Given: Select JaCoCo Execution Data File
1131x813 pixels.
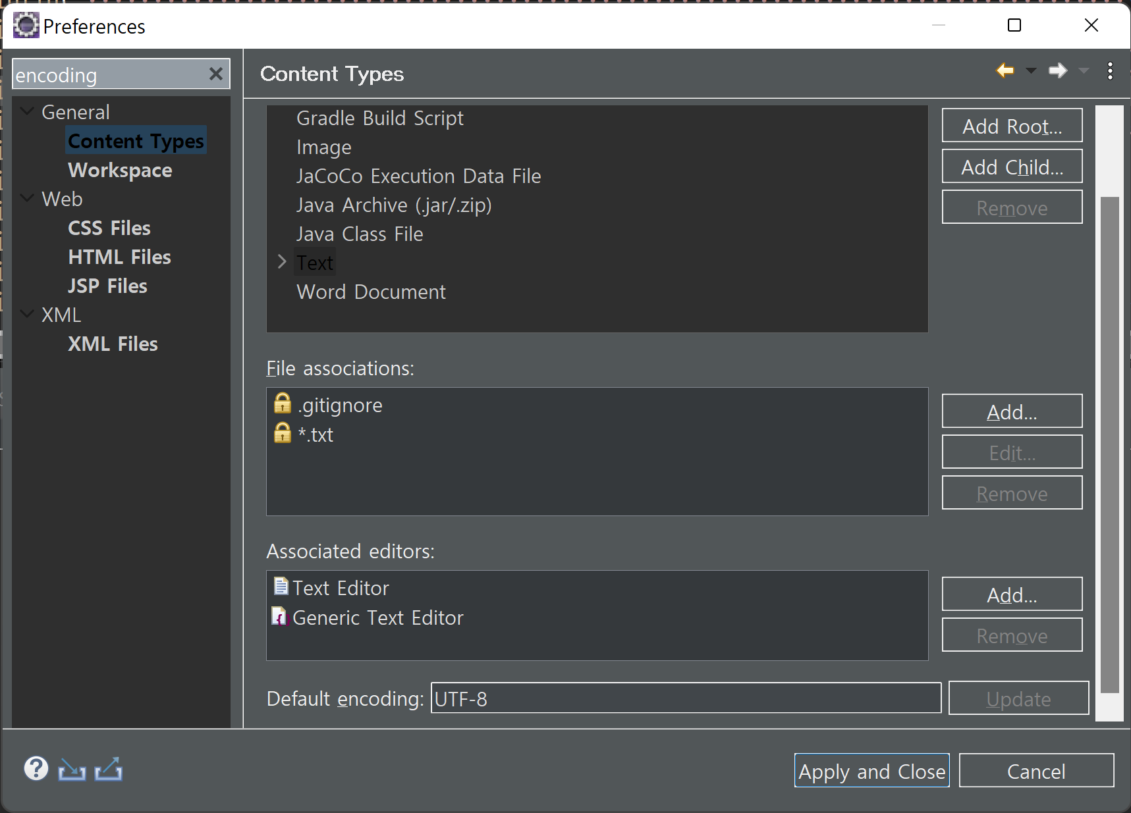Looking at the screenshot, I should coord(419,176).
